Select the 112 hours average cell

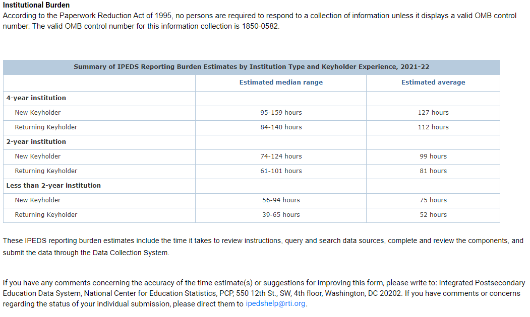[x=433, y=127]
